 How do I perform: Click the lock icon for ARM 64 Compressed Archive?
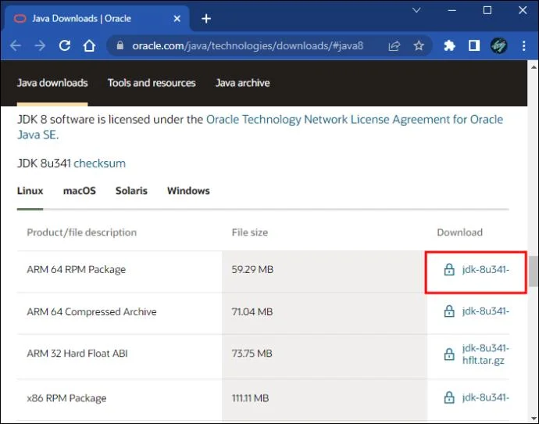(449, 311)
